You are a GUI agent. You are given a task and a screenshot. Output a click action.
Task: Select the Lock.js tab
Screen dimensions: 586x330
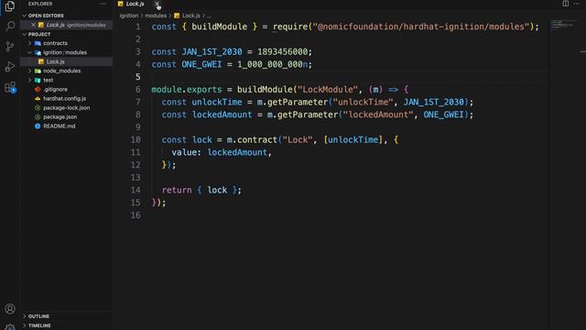[135, 4]
